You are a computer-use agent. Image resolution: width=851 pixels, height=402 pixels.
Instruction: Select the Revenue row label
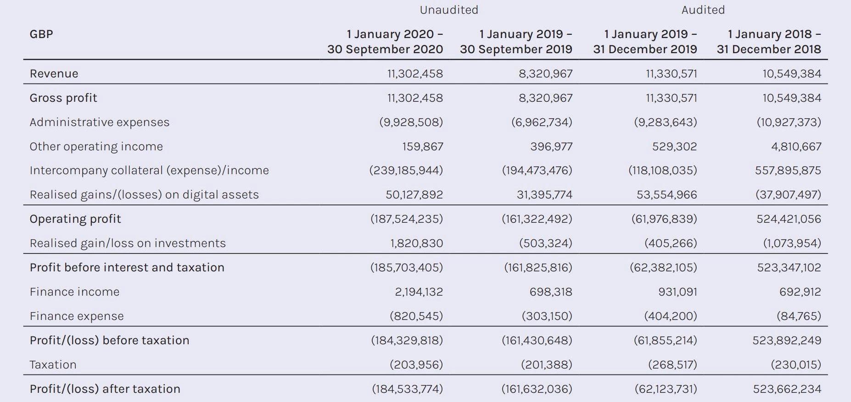pyautogui.click(x=54, y=73)
